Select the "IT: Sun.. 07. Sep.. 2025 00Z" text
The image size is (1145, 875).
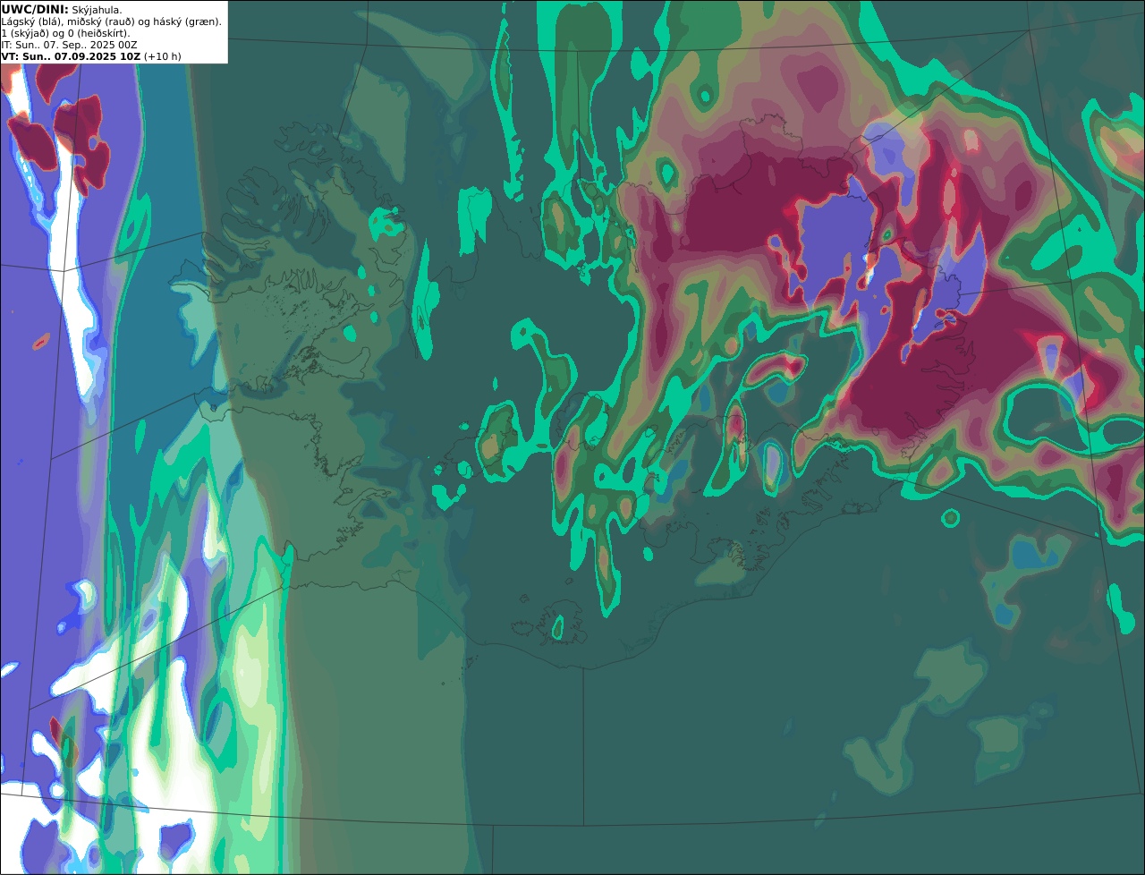(x=69, y=45)
